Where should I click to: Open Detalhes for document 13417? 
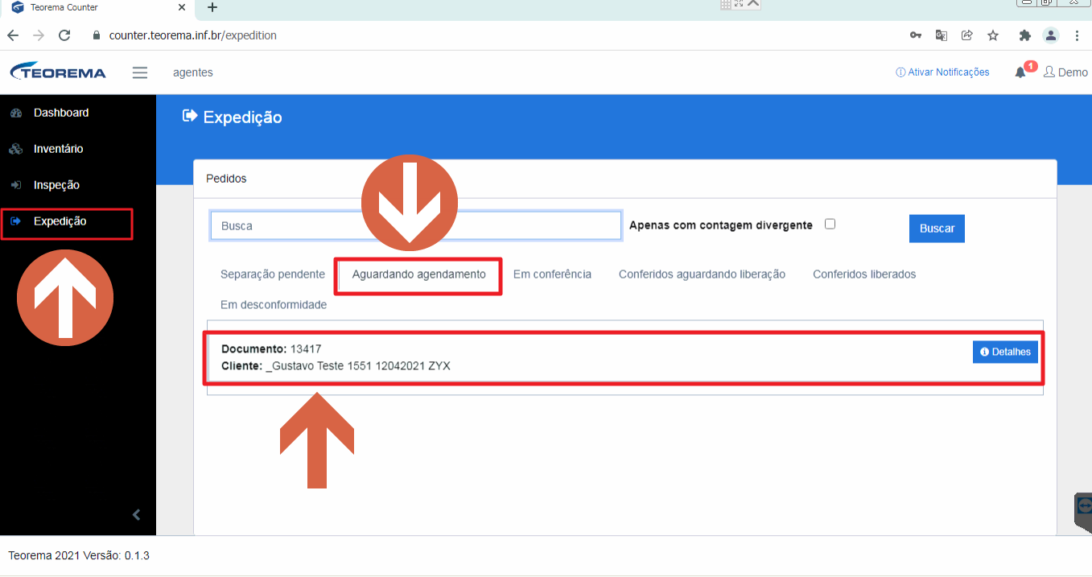(1006, 352)
